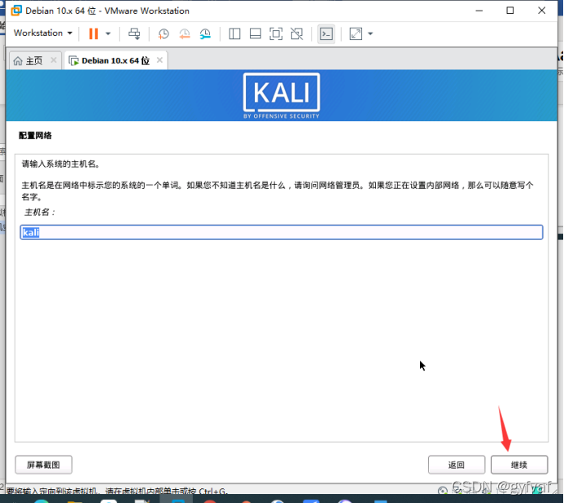Screen dimensions: 564x503
Task: Minimize the VMware Workstation window
Action: pos(479,11)
